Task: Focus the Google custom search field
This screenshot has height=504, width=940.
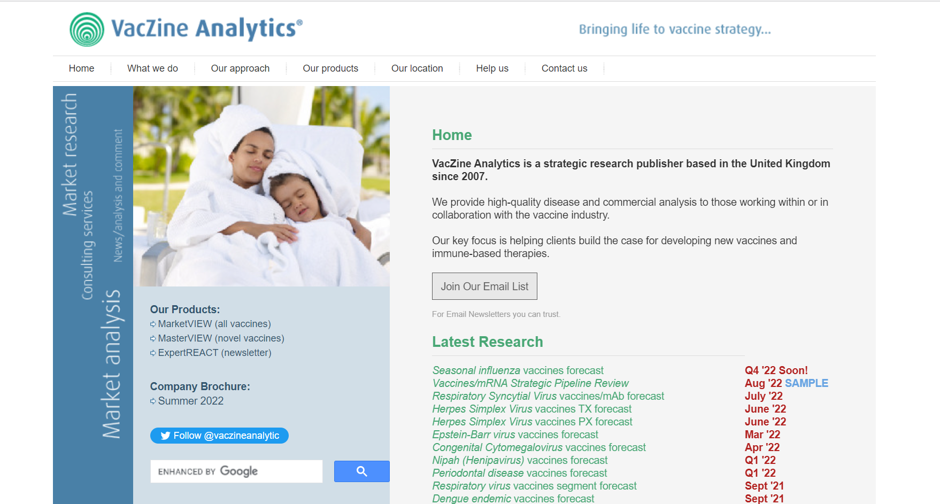Action: coord(236,471)
